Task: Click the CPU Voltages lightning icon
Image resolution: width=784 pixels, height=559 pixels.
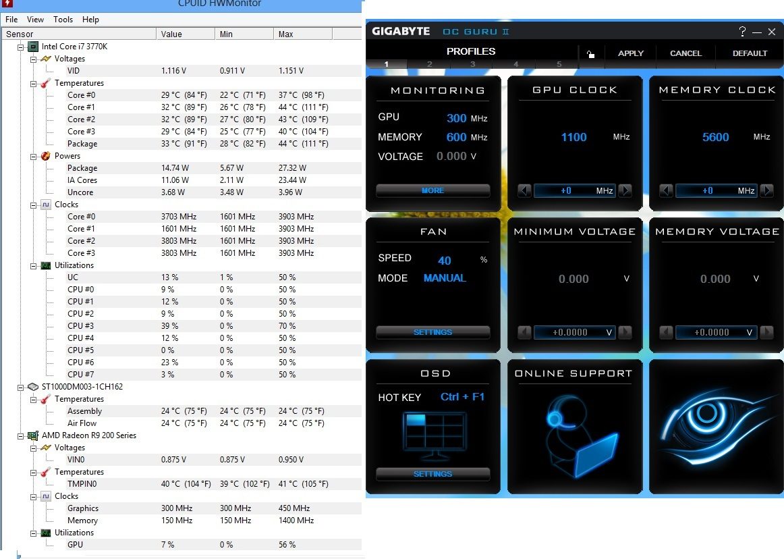Action: [46, 59]
